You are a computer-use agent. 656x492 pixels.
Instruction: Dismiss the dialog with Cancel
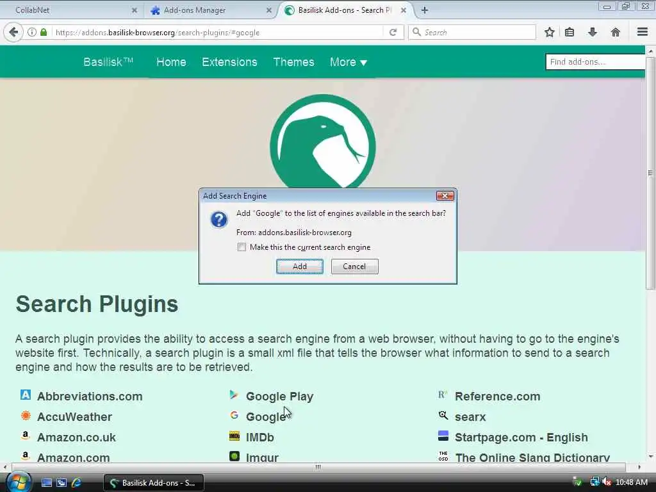click(354, 266)
